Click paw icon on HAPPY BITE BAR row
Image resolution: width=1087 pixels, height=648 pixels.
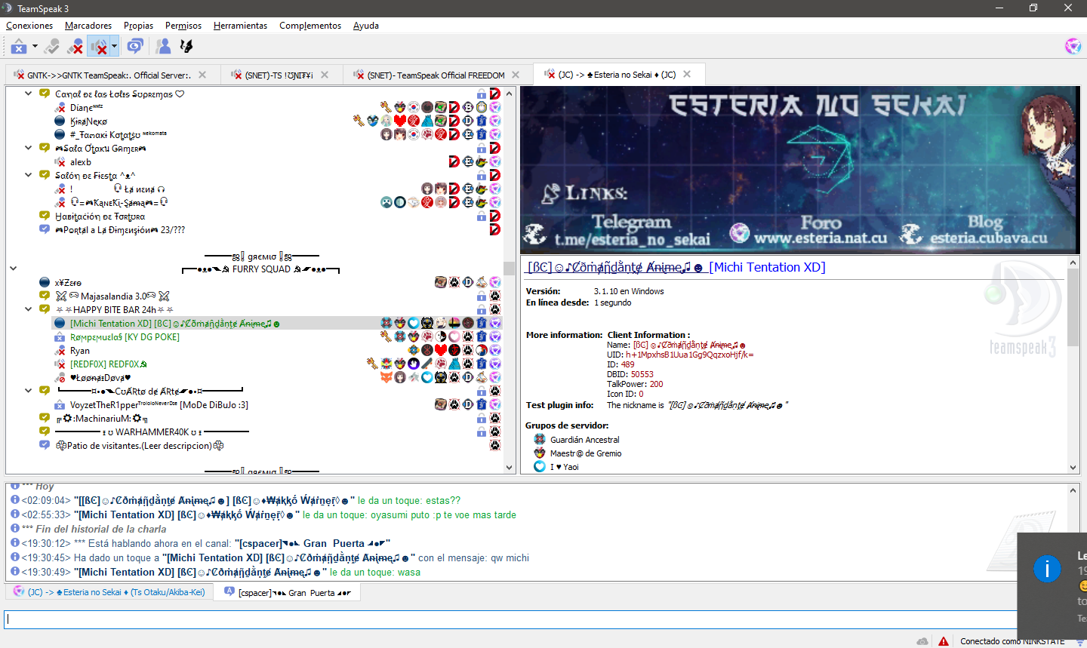coord(494,309)
